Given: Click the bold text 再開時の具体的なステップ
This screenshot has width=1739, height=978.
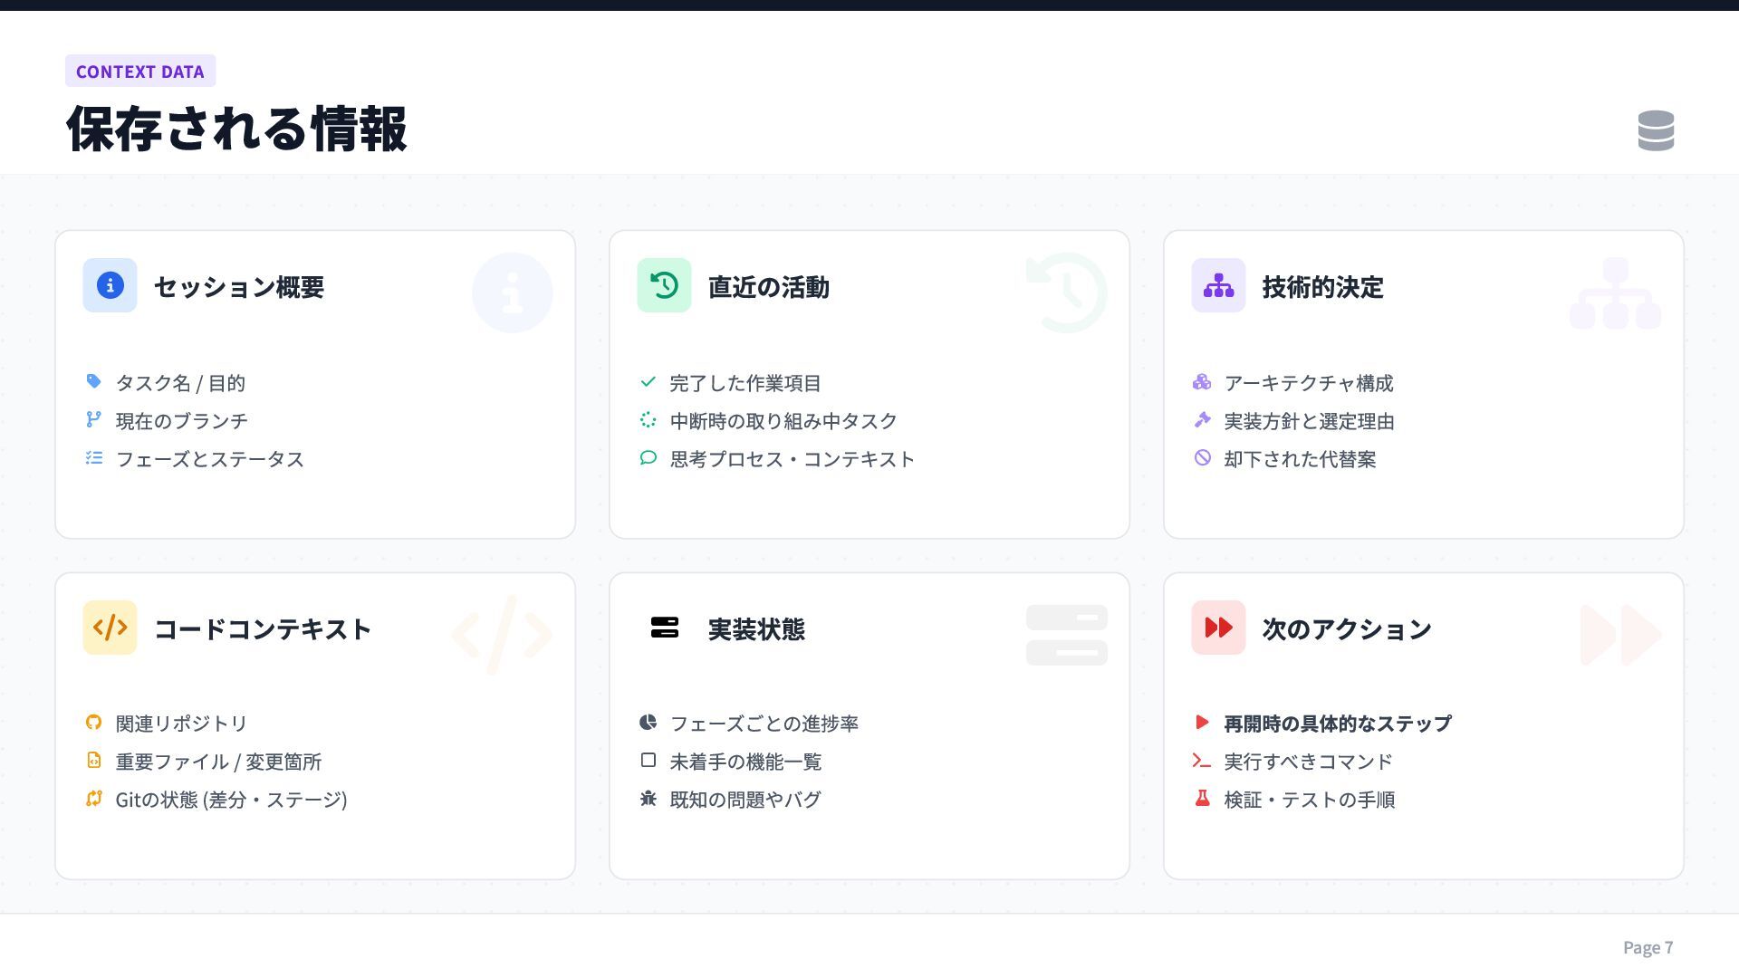Looking at the screenshot, I should click(x=1337, y=724).
